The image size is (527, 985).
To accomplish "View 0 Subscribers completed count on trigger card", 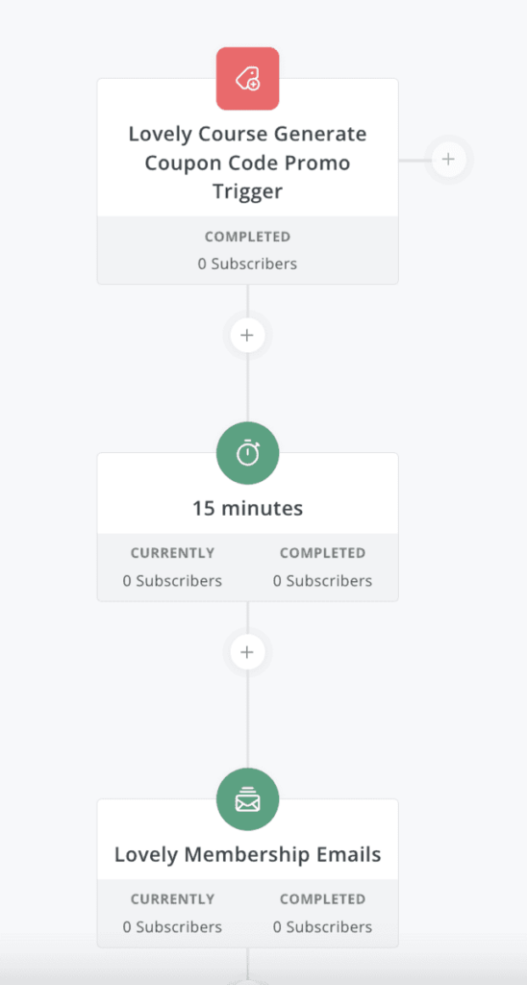I will pos(247,264).
